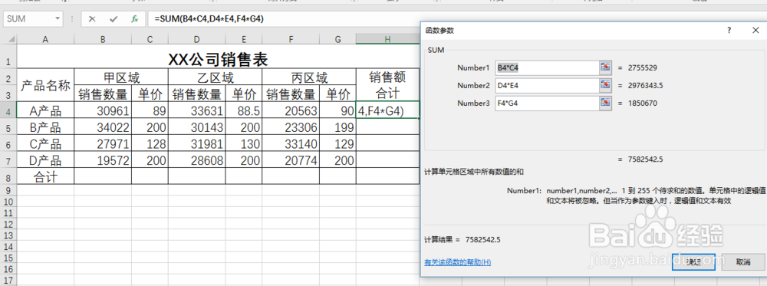Open the Insert Function fx button
Viewport: 767px width, 286px height.
point(135,19)
